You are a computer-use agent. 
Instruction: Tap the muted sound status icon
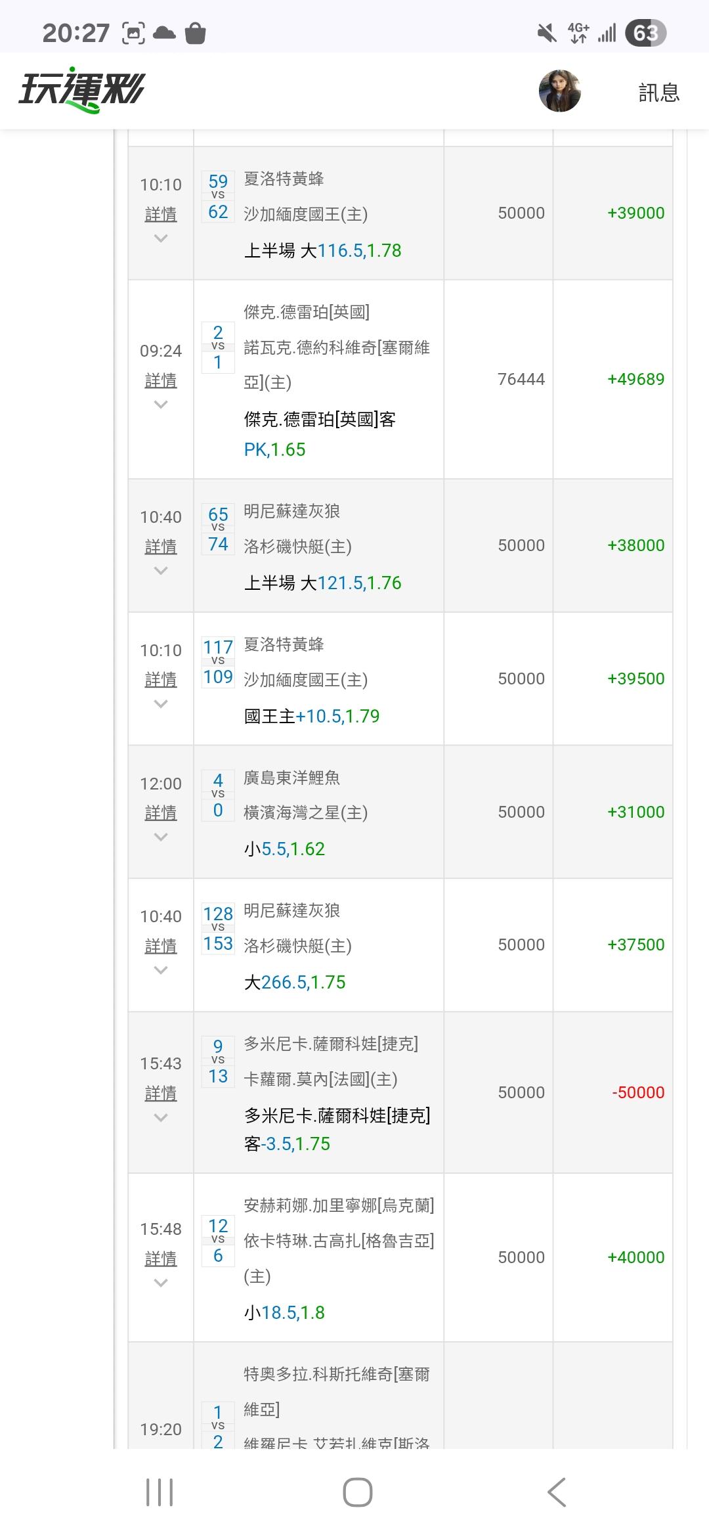546,32
